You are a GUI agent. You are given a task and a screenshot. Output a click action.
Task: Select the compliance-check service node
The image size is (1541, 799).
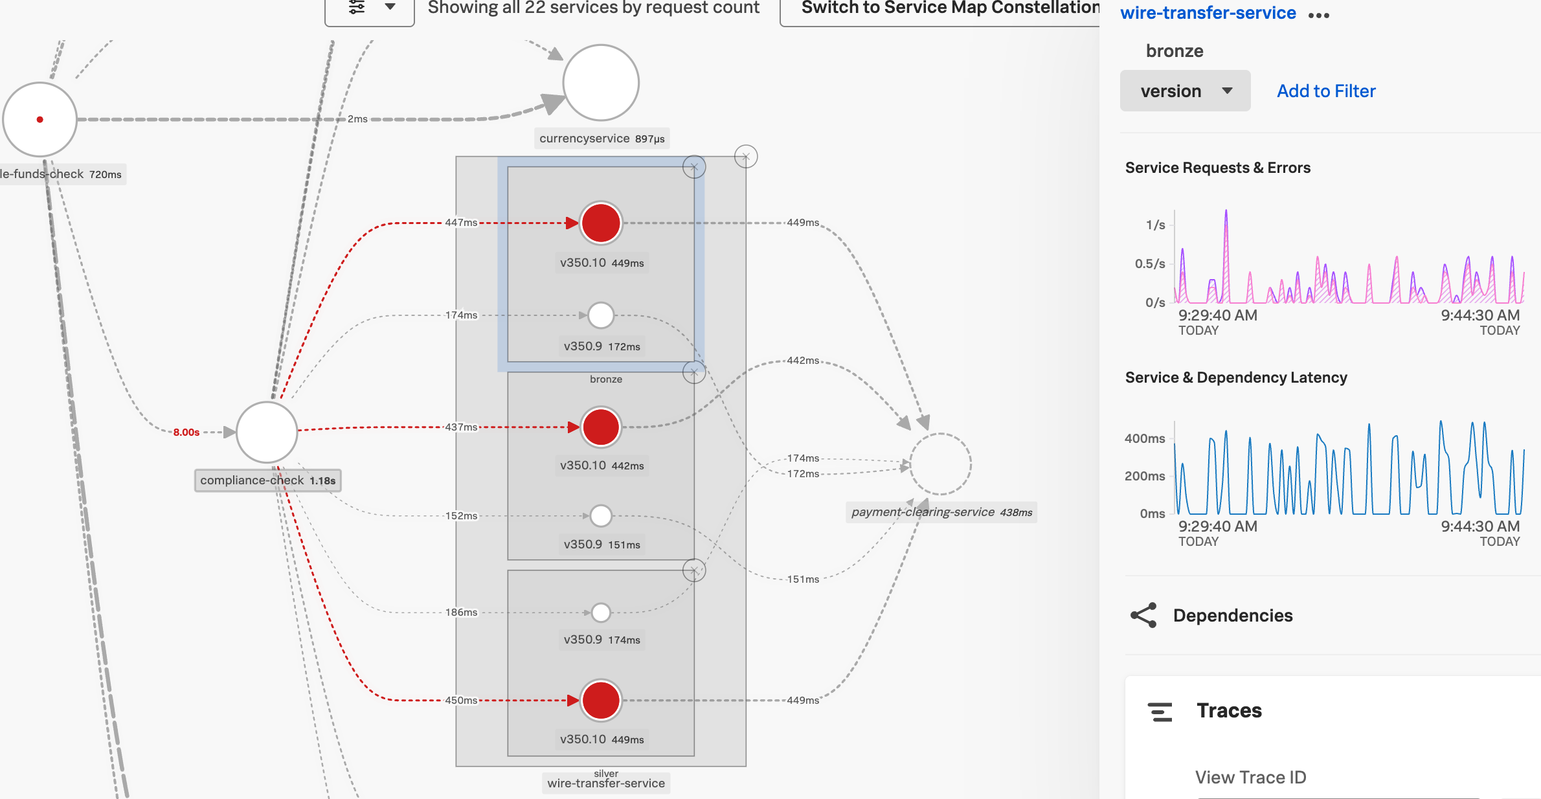point(267,432)
